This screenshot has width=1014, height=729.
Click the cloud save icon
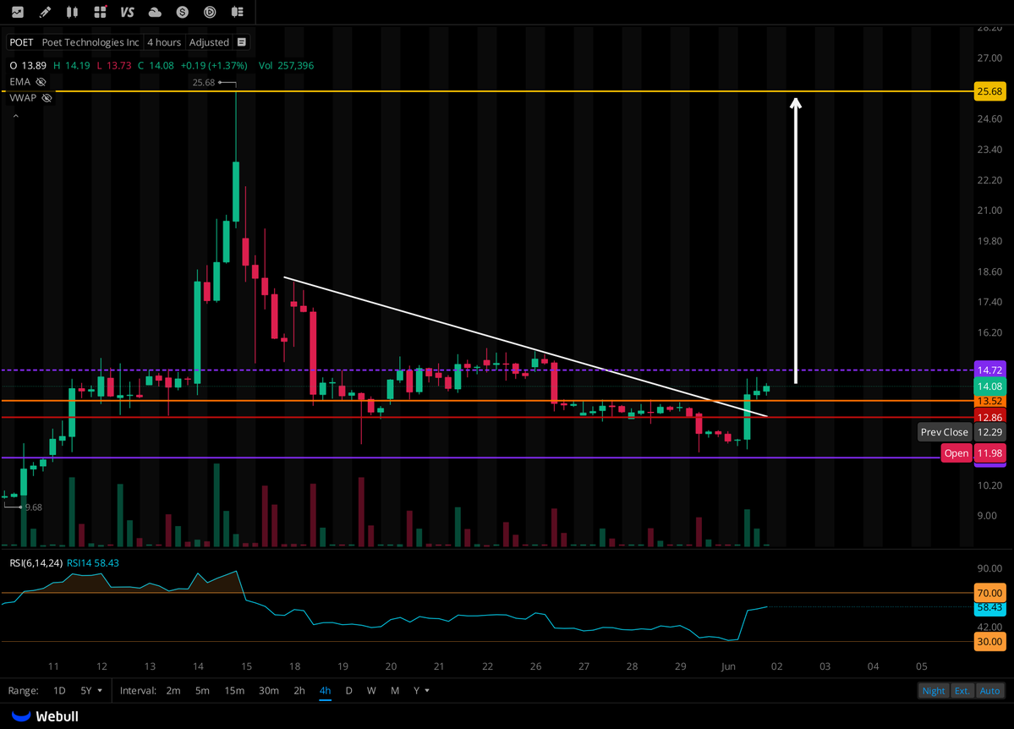[155, 12]
